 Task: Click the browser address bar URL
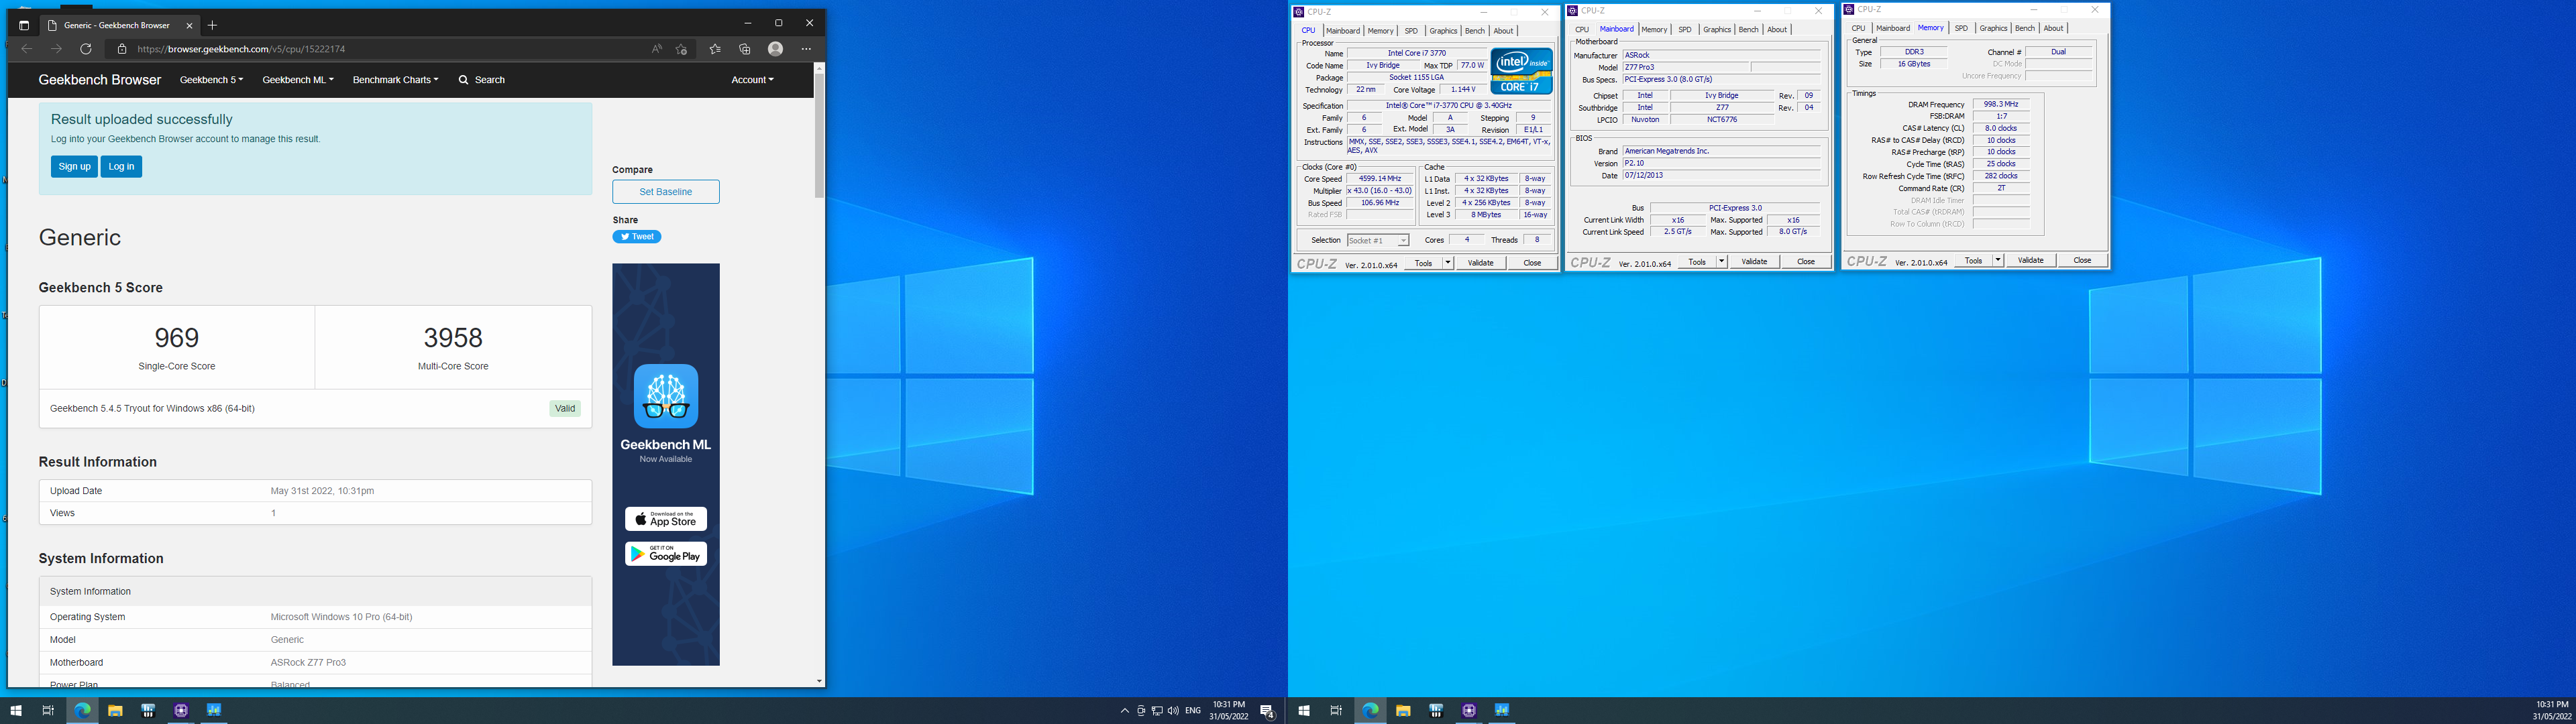coord(241,49)
